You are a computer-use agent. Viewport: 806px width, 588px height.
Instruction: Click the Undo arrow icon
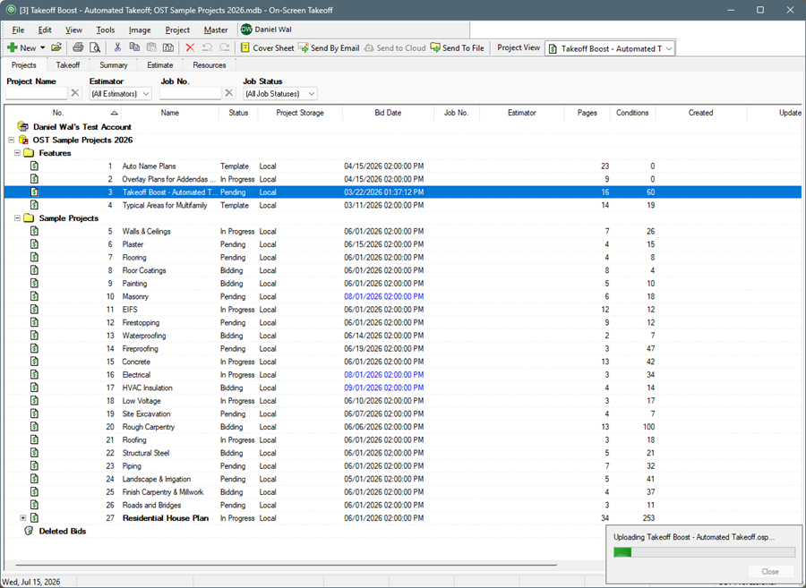coord(207,47)
